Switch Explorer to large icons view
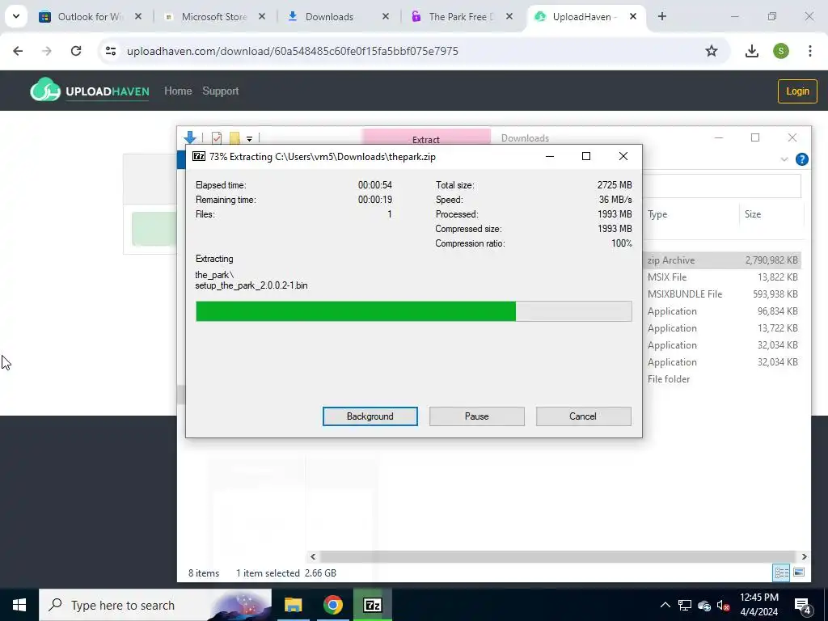Image resolution: width=828 pixels, height=621 pixels. coord(799,572)
